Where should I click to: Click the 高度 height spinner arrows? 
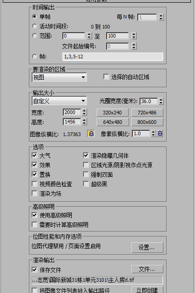click(x=84, y=122)
